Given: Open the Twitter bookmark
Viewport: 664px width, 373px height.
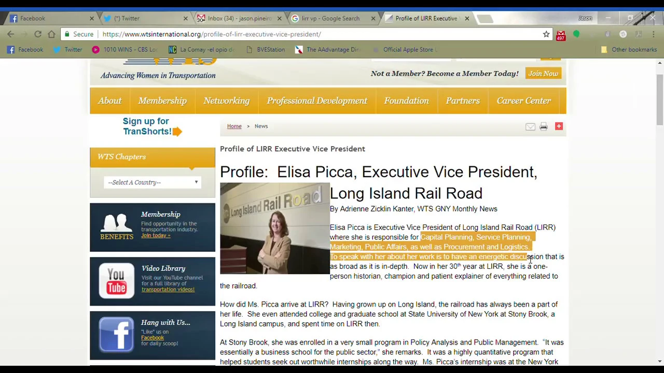Looking at the screenshot, I should [x=67, y=50].
